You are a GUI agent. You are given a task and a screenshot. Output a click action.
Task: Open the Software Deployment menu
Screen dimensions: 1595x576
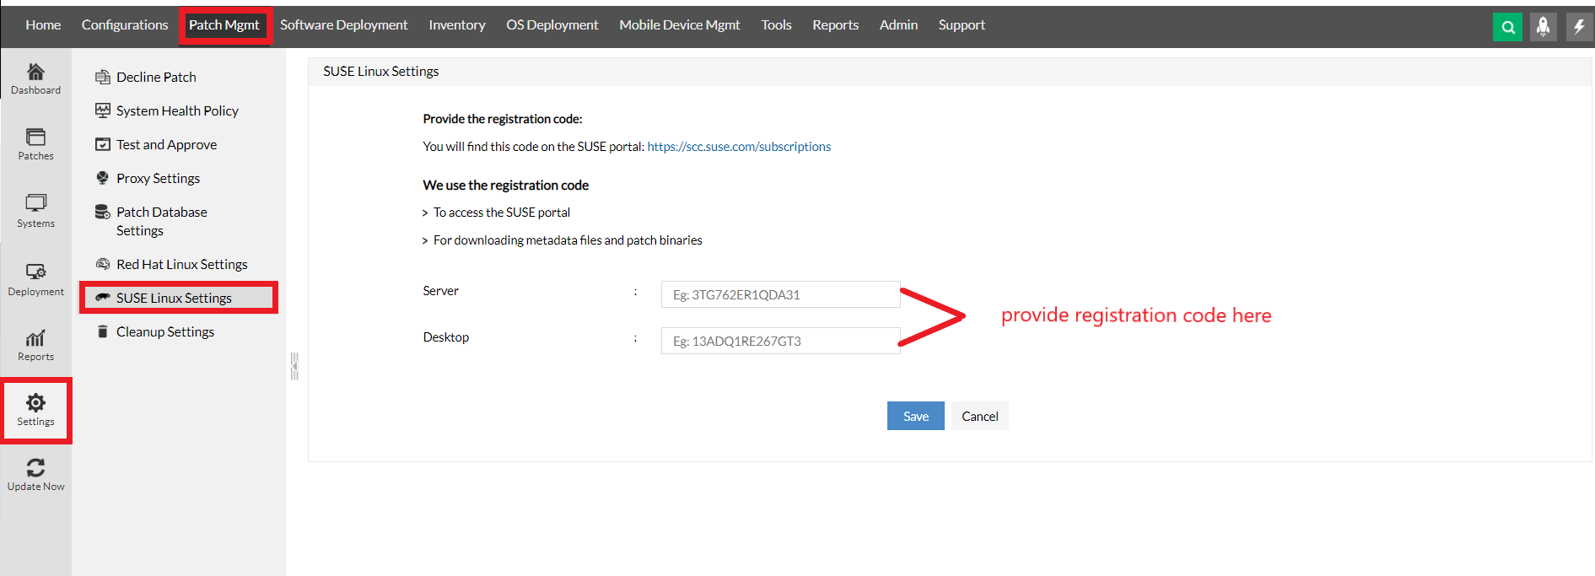(x=344, y=25)
